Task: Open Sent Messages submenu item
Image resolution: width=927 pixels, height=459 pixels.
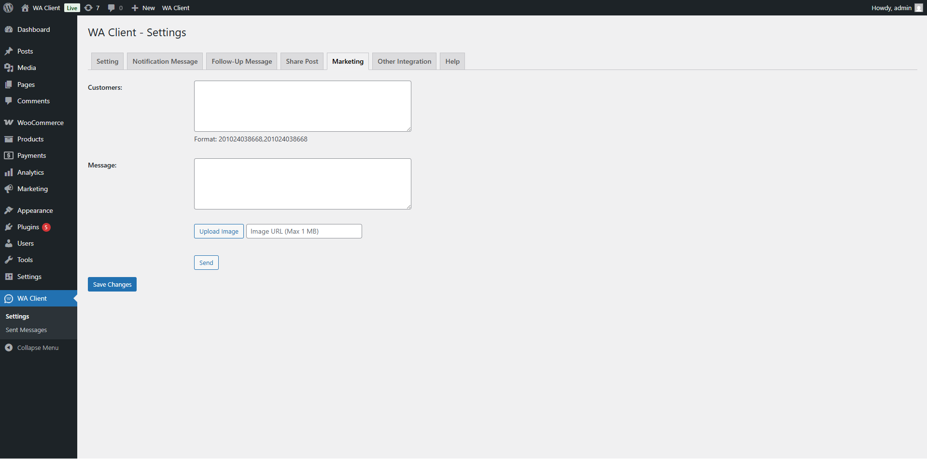Action: coord(26,330)
